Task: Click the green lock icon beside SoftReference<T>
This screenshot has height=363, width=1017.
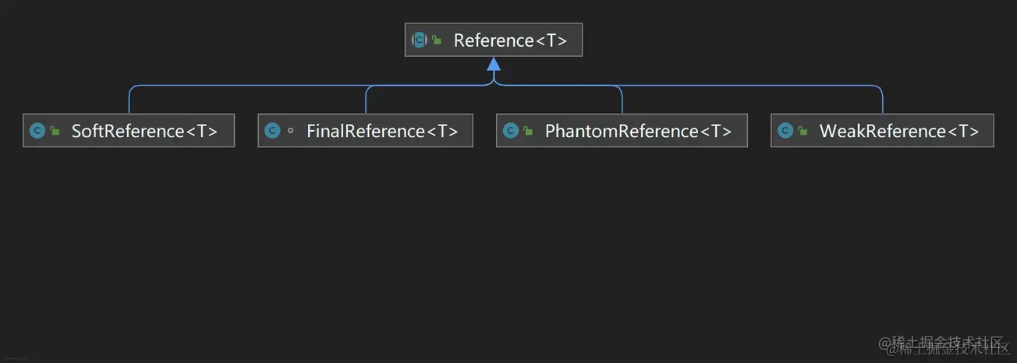Action: click(55, 132)
